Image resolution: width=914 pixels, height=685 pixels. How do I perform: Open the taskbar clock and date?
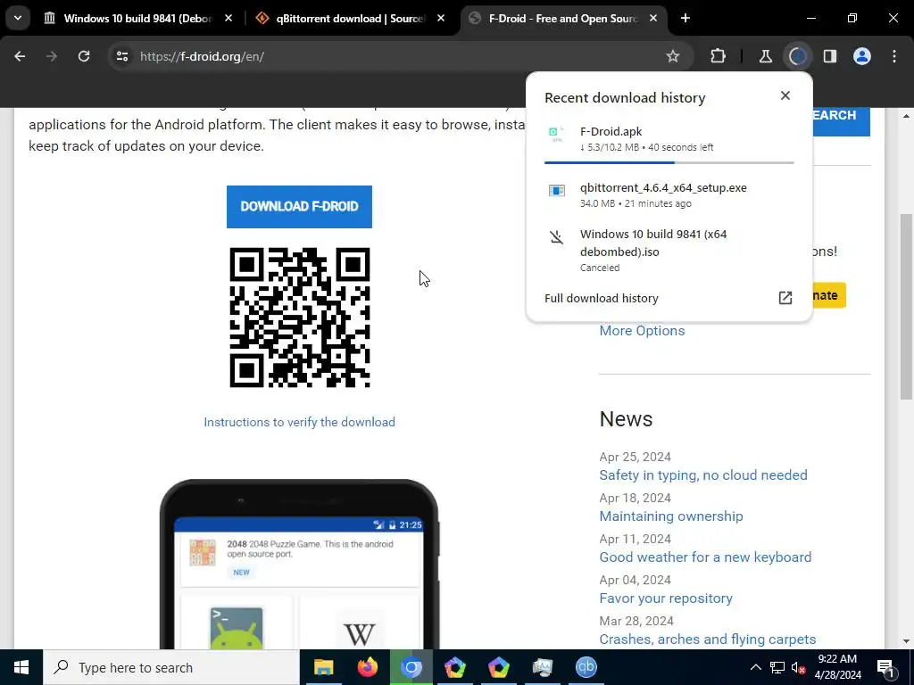tap(837, 667)
